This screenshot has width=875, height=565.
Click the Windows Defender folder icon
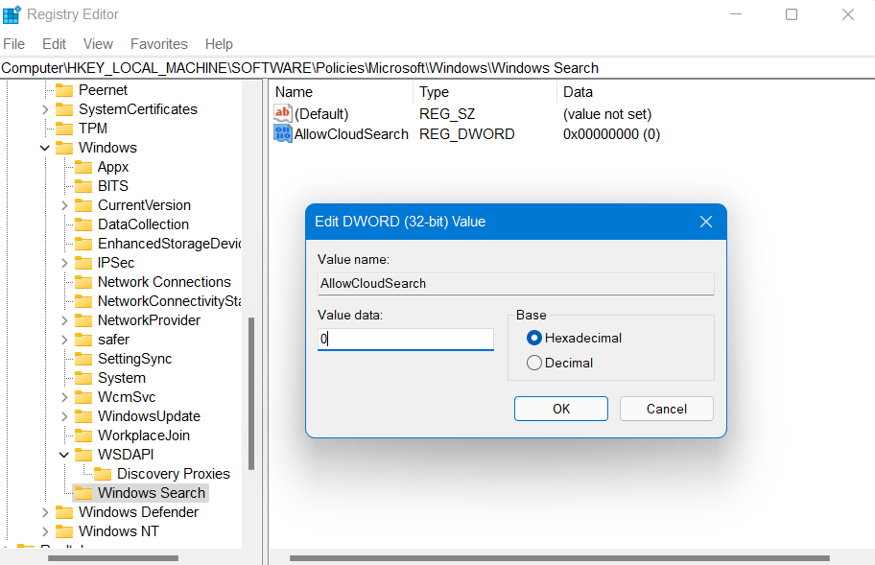64,512
